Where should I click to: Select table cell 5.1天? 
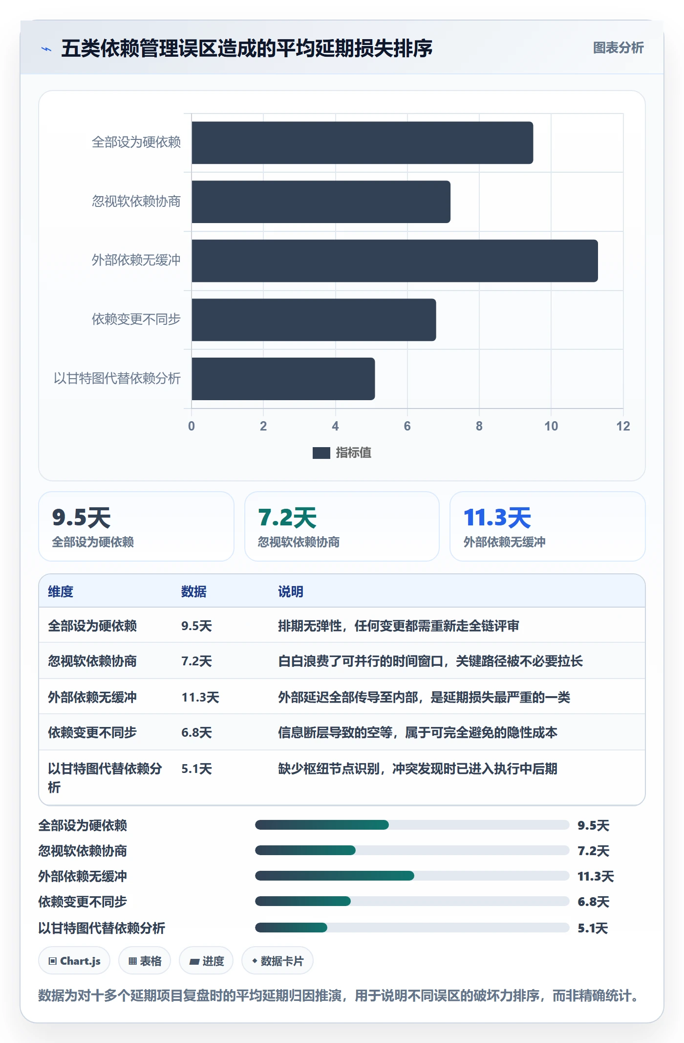(x=196, y=769)
